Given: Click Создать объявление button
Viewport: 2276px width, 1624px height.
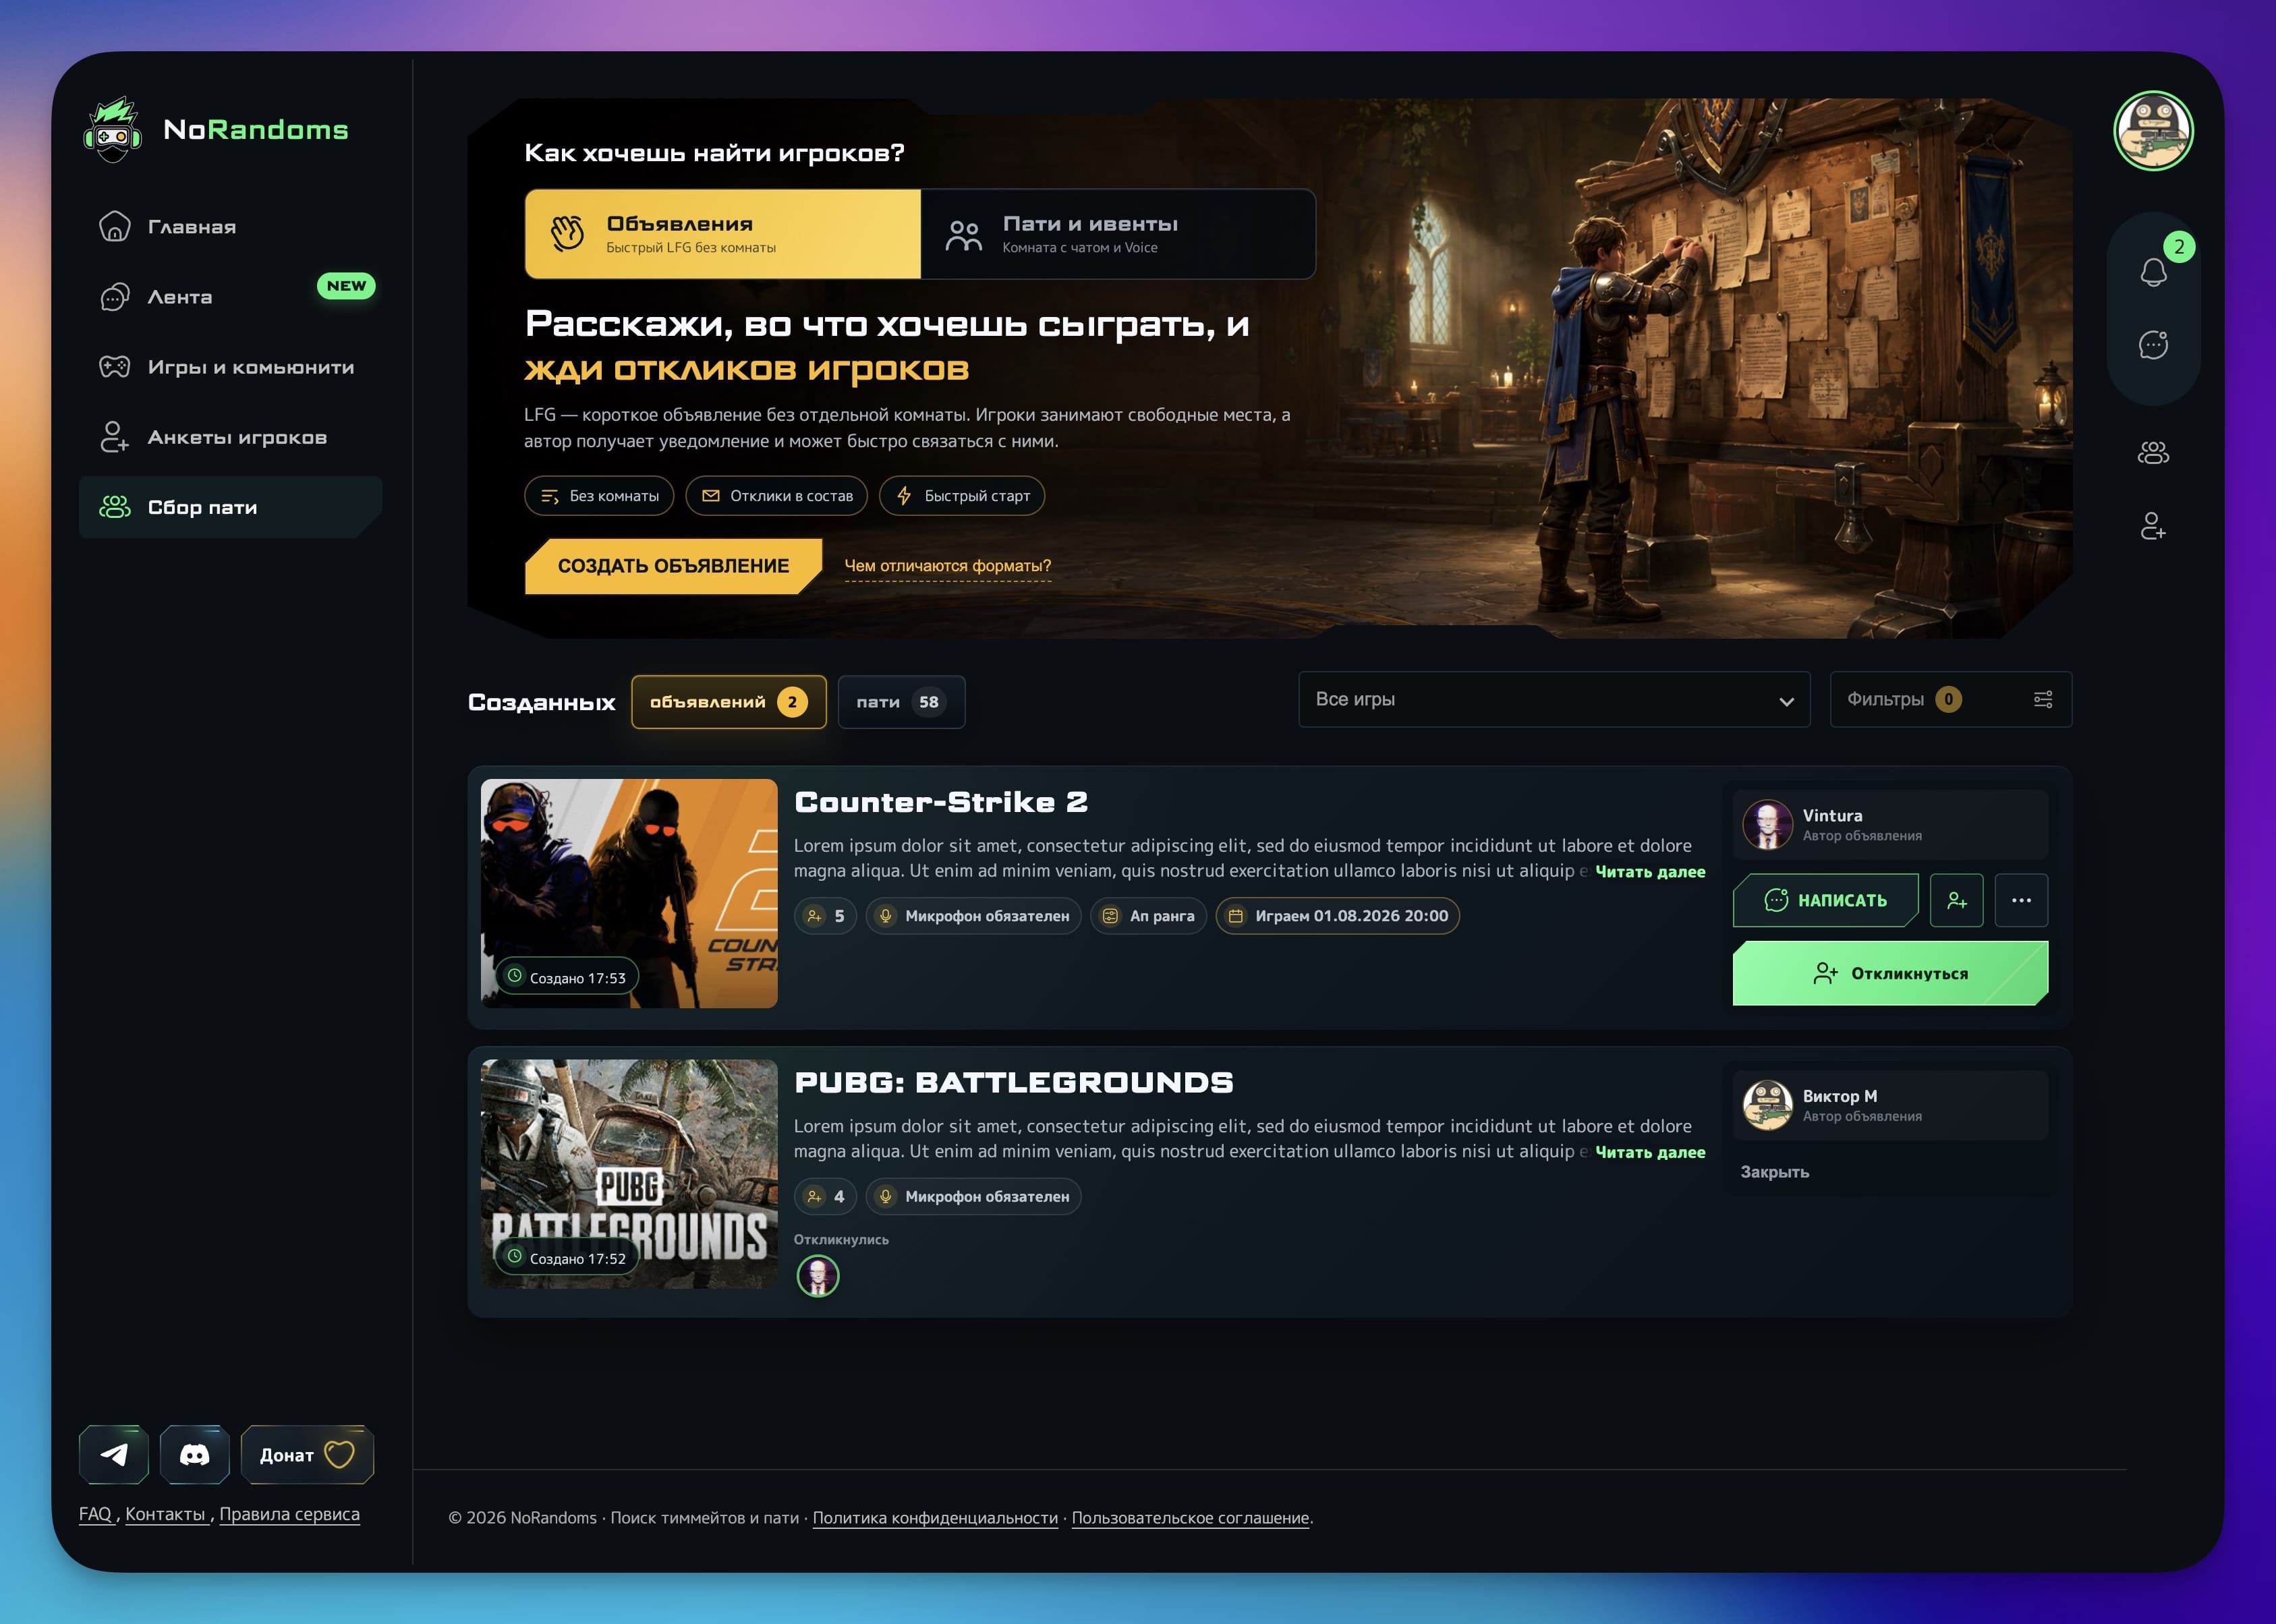Looking at the screenshot, I should 673,566.
